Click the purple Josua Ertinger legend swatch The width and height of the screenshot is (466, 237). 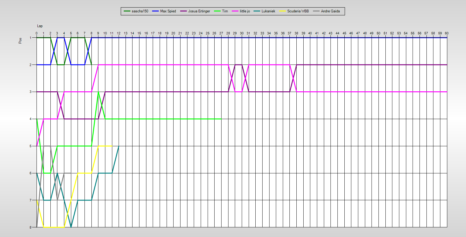click(184, 11)
